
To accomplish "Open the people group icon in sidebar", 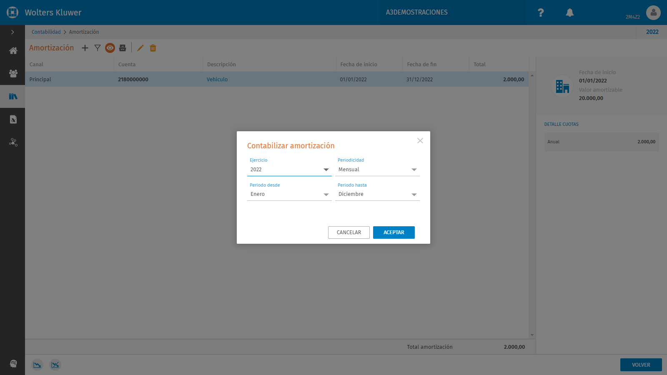I will point(13,73).
